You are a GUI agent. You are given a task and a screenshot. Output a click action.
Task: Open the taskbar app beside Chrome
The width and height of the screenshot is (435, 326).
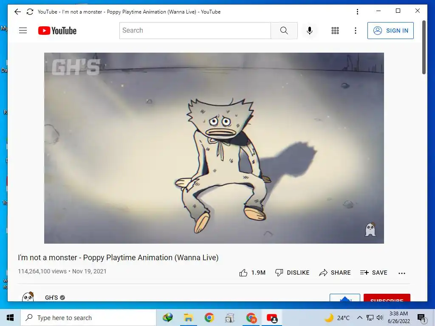tap(230, 318)
